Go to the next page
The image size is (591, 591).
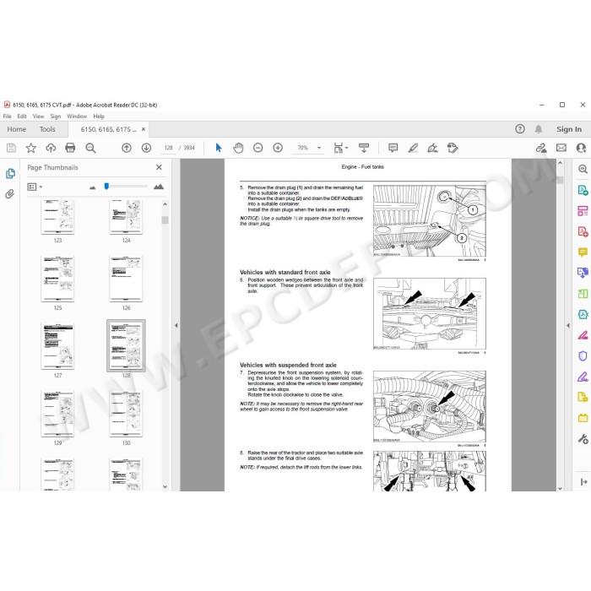[x=146, y=148]
